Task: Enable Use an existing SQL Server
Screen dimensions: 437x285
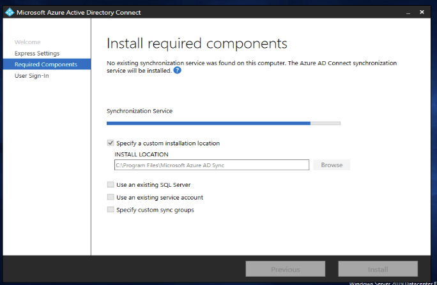Action: 111,185
